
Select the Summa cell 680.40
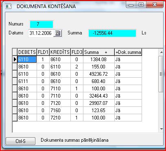[99, 81]
